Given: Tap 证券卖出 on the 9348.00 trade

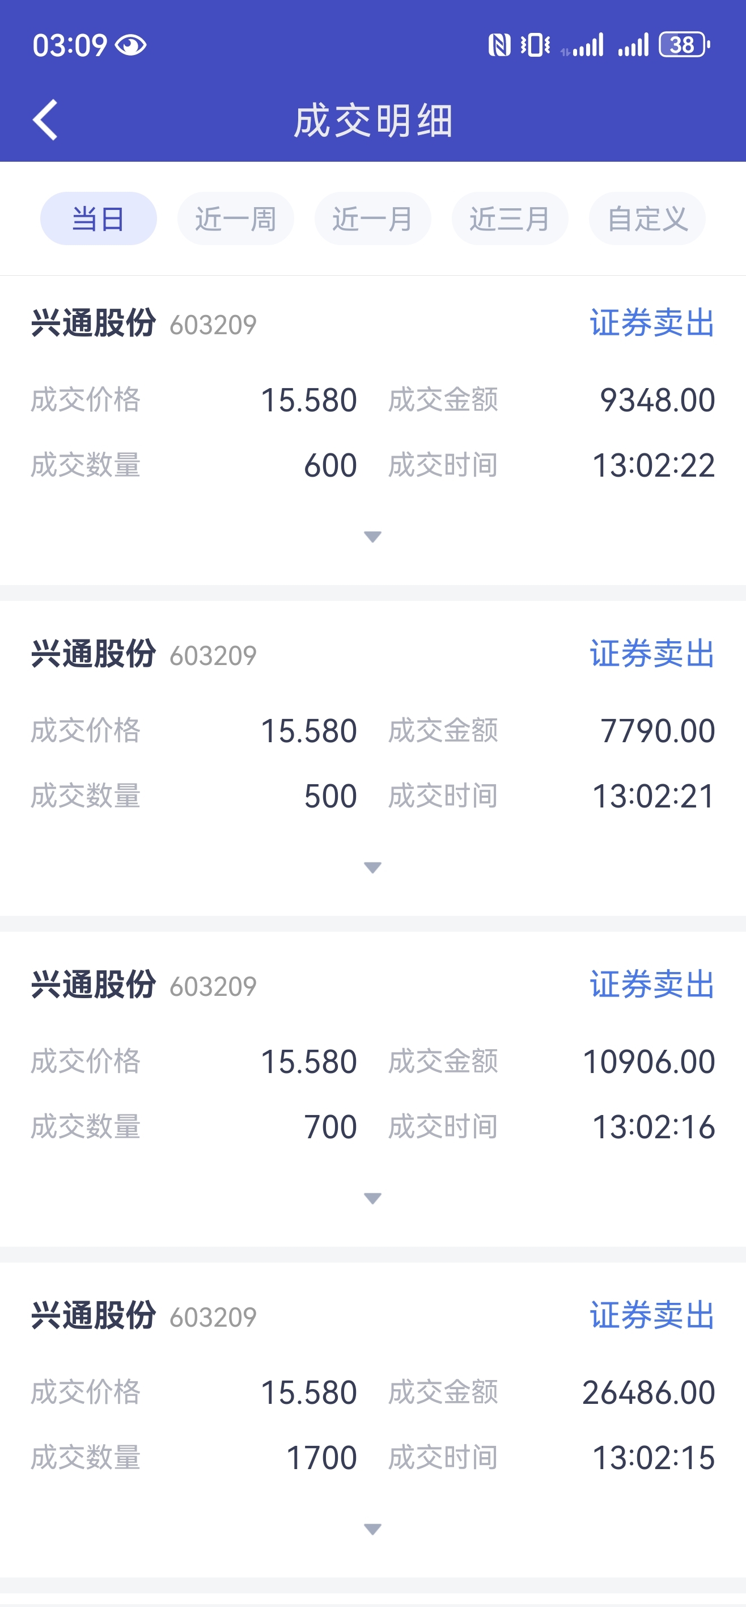Looking at the screenshot, I should pyautogui.click(x=652, y=323).
